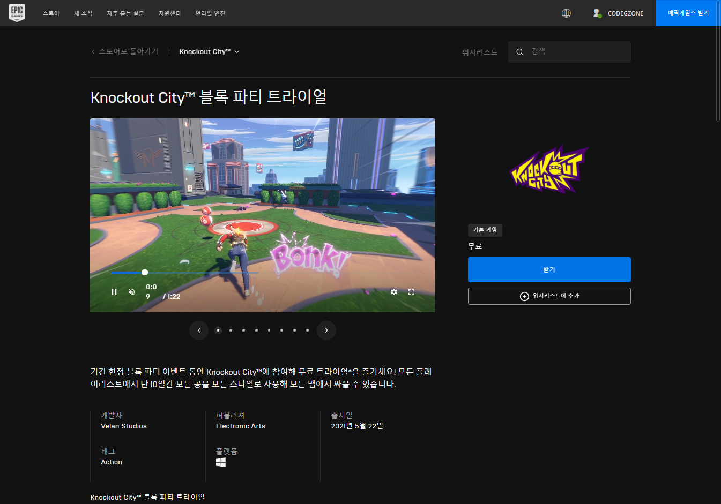Open the 지원센터 menu item
The height and width of the screenshot is (504, 721).
[x=170, y=13]
